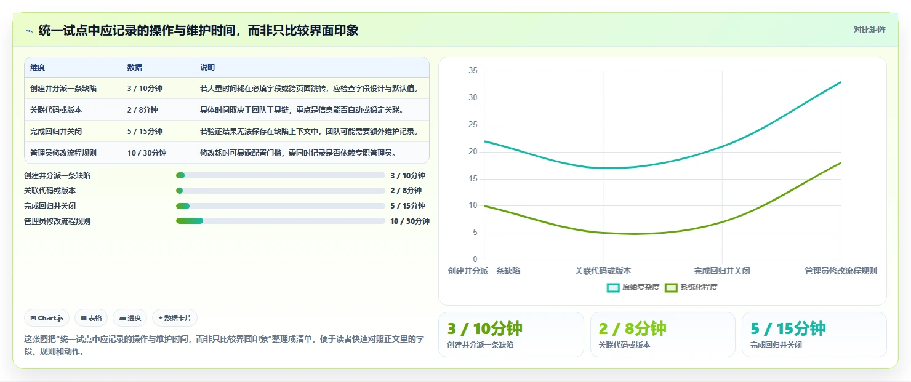Click the 数据卡片 chip

tap(175, 318)
